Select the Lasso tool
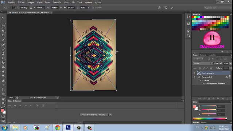Viewport: 233px width, 131px height. coord(3,27)
